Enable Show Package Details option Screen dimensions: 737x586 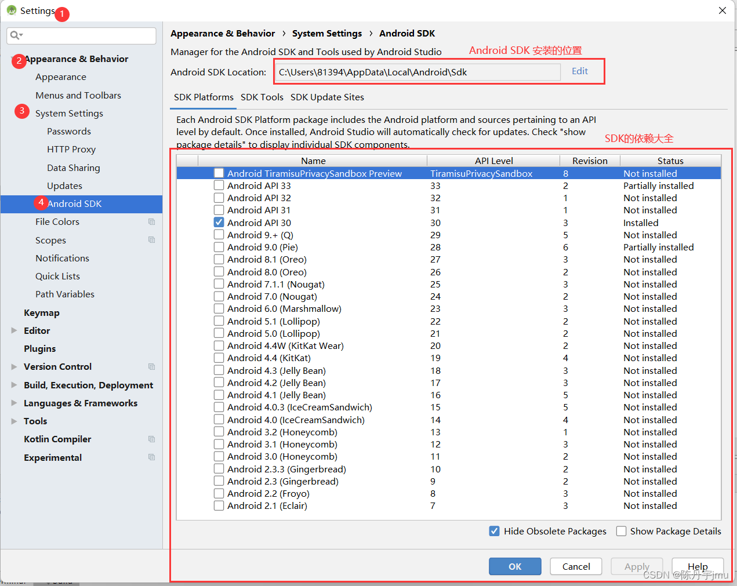coord(621,531)
